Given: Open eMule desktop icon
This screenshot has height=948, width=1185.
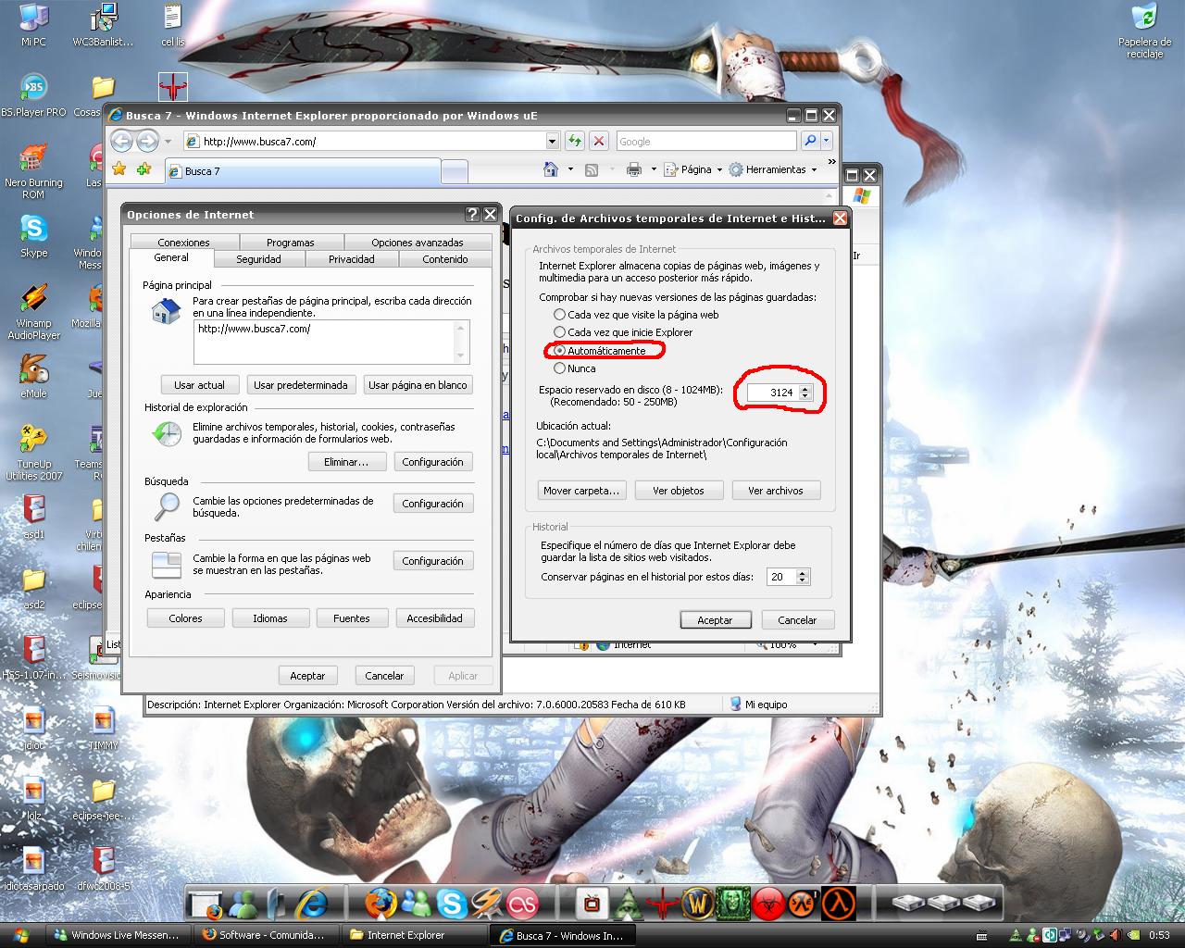Looking at the screenshot, I should [33, 375].
